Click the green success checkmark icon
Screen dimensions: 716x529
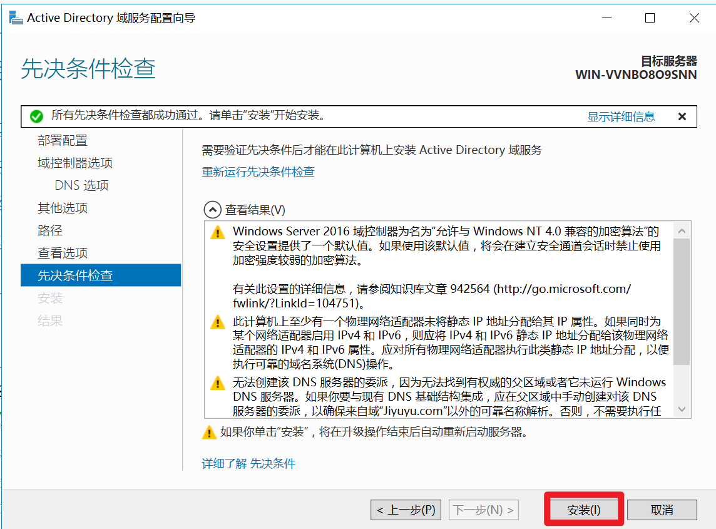point(36,116)
